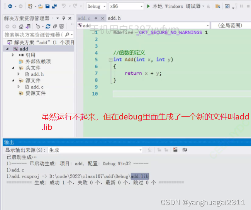The height and width of the screenshot is (210, 251).
Task: Click the Undo arrow in the toolbar
Action: (x=64, y=7)
